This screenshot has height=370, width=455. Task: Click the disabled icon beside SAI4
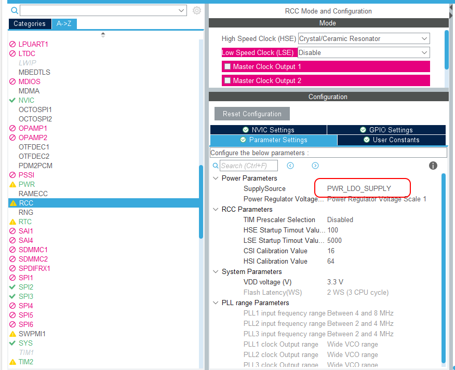click(12, 240)
